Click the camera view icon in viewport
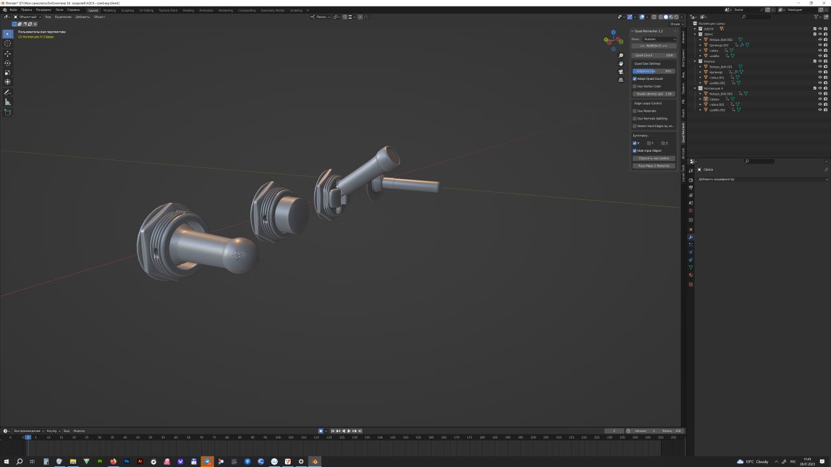831x467 pixels. [x=621, y=71]
